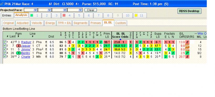Viewport: 215px width, 97px height.
Task: Click the green square on tab 1
Action: pyautogui.click(x=32, y=16)
